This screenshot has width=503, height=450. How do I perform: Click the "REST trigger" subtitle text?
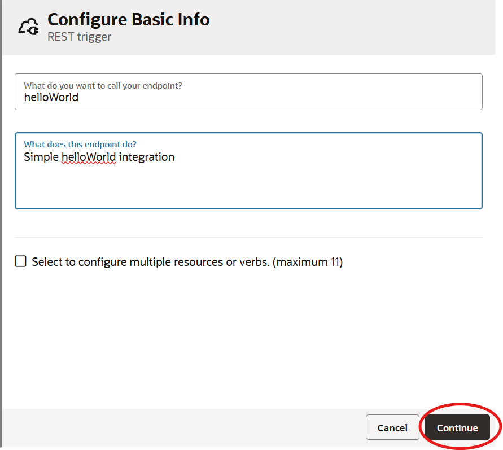(79, 38)
